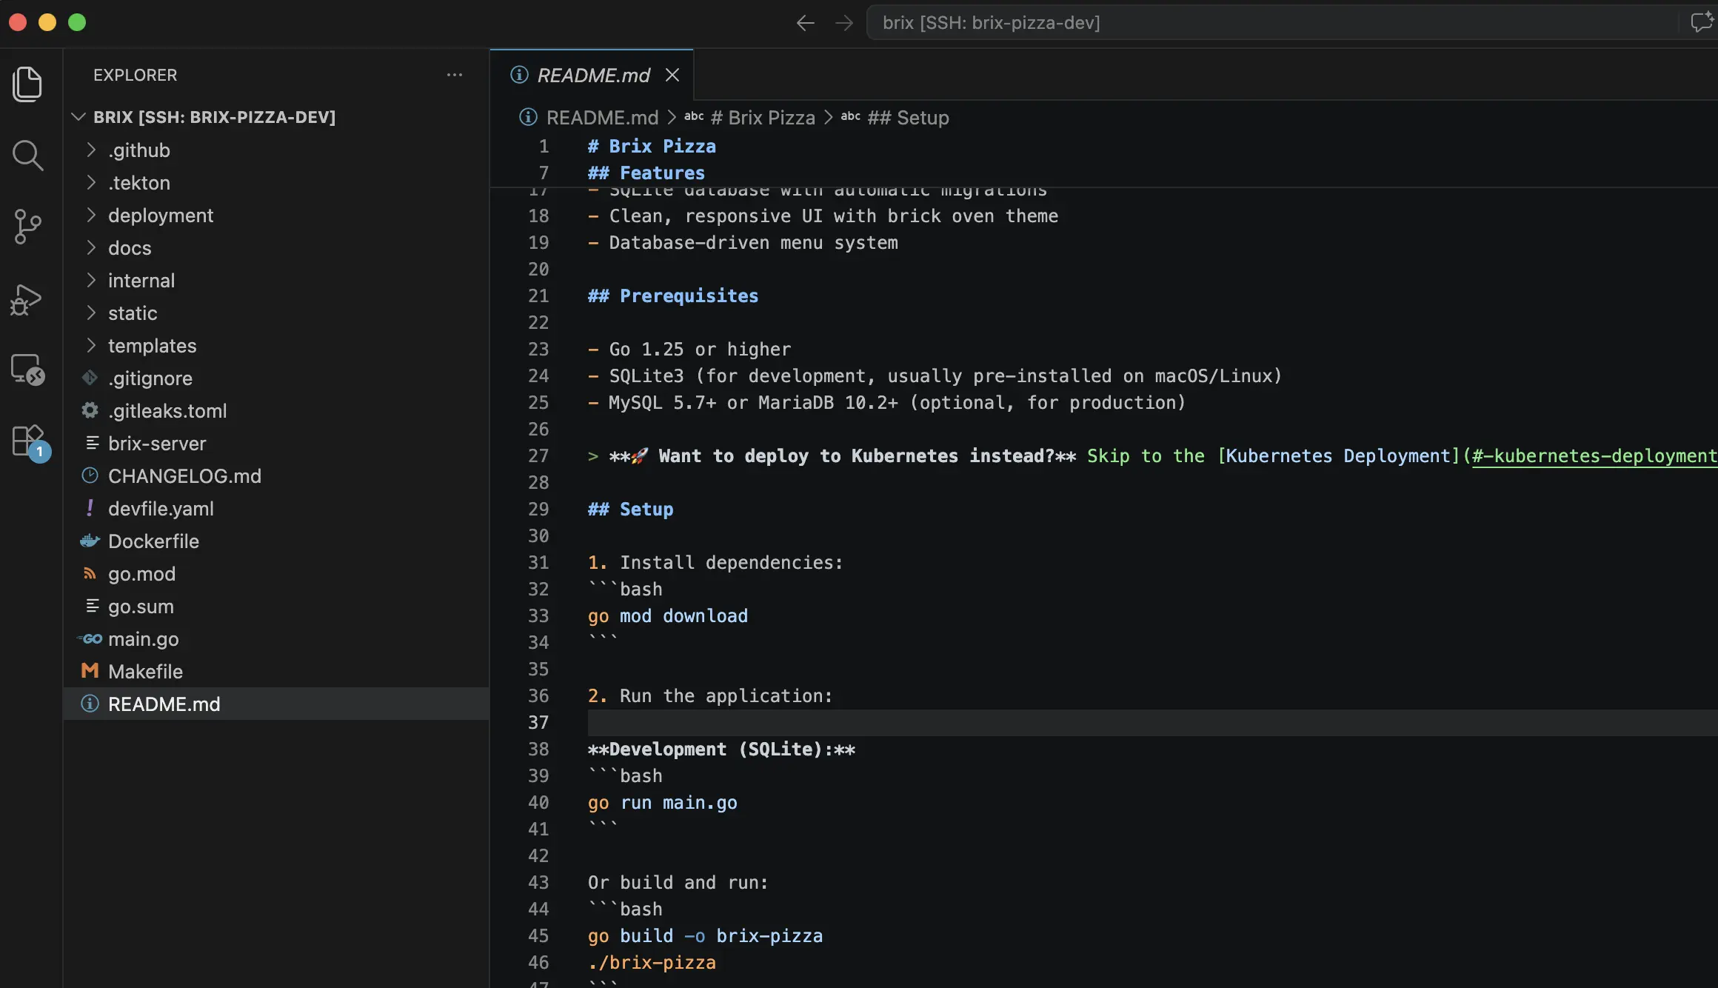Open devfile.yaml file
This screenshot has height=988, width=1718.
point(161,509)
